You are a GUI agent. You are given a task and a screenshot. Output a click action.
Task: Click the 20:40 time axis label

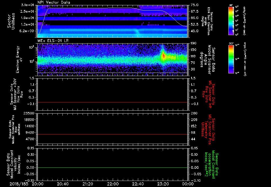pos(63,184)
